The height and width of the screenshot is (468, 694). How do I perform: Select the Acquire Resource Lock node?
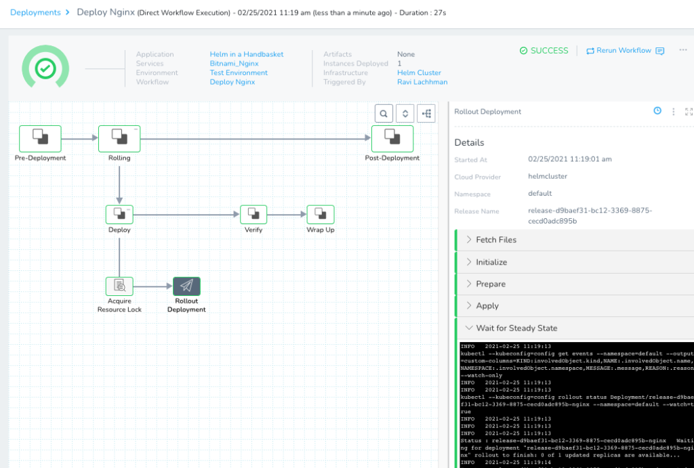point(119,286)
